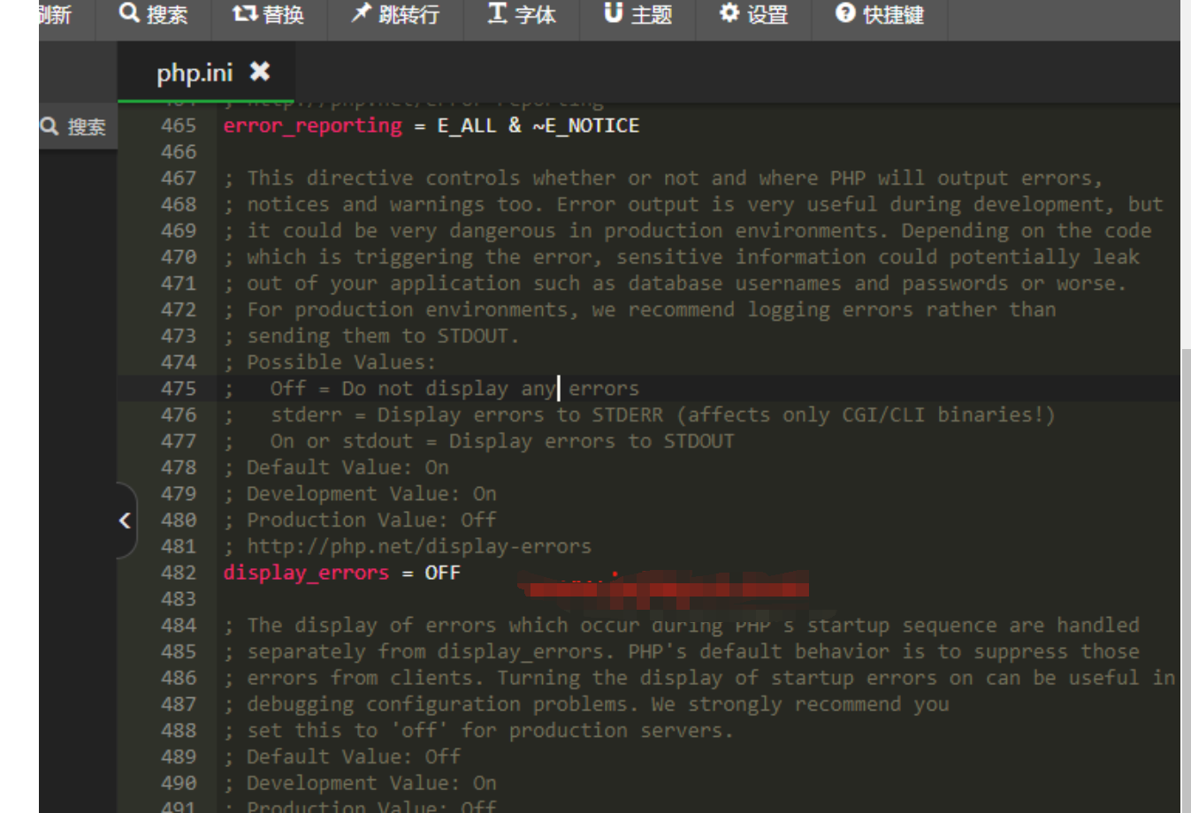Open the 跳转行 jump-to-line tool
Viewport: 1191px width, 813px height.
coord(395,15)
